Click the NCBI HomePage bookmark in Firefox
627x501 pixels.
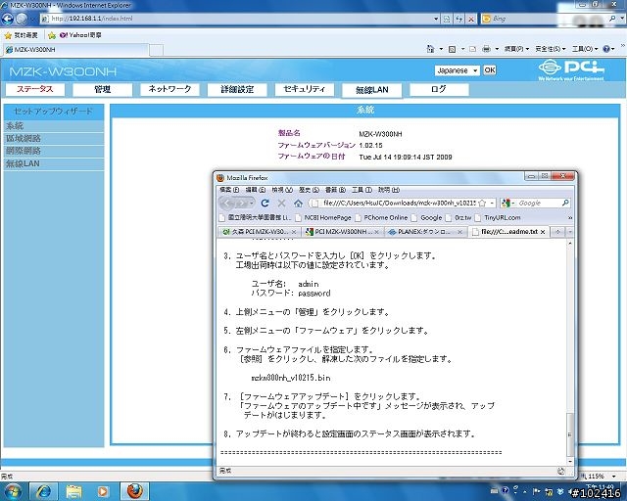pyautogui.click(x=323, y=218)
